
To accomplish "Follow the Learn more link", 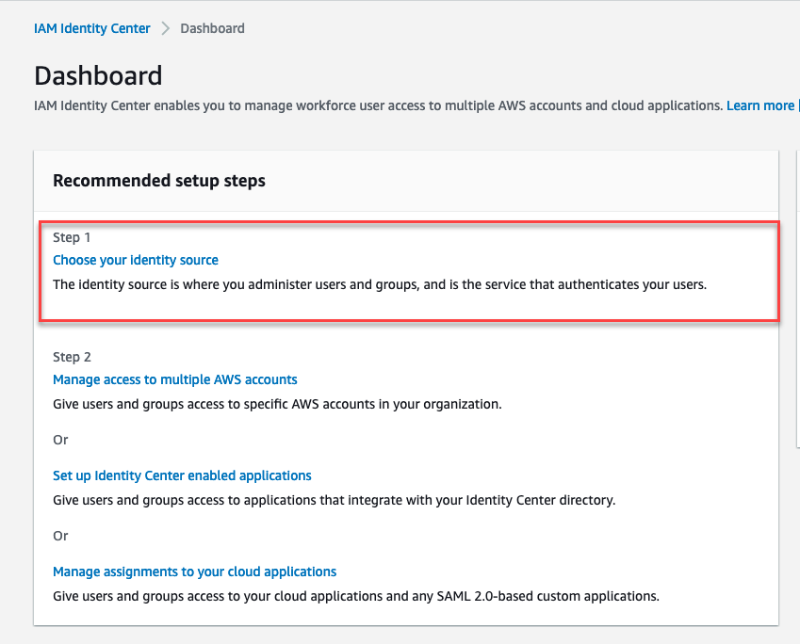I will pyautogui.click(x=760, y=105).
